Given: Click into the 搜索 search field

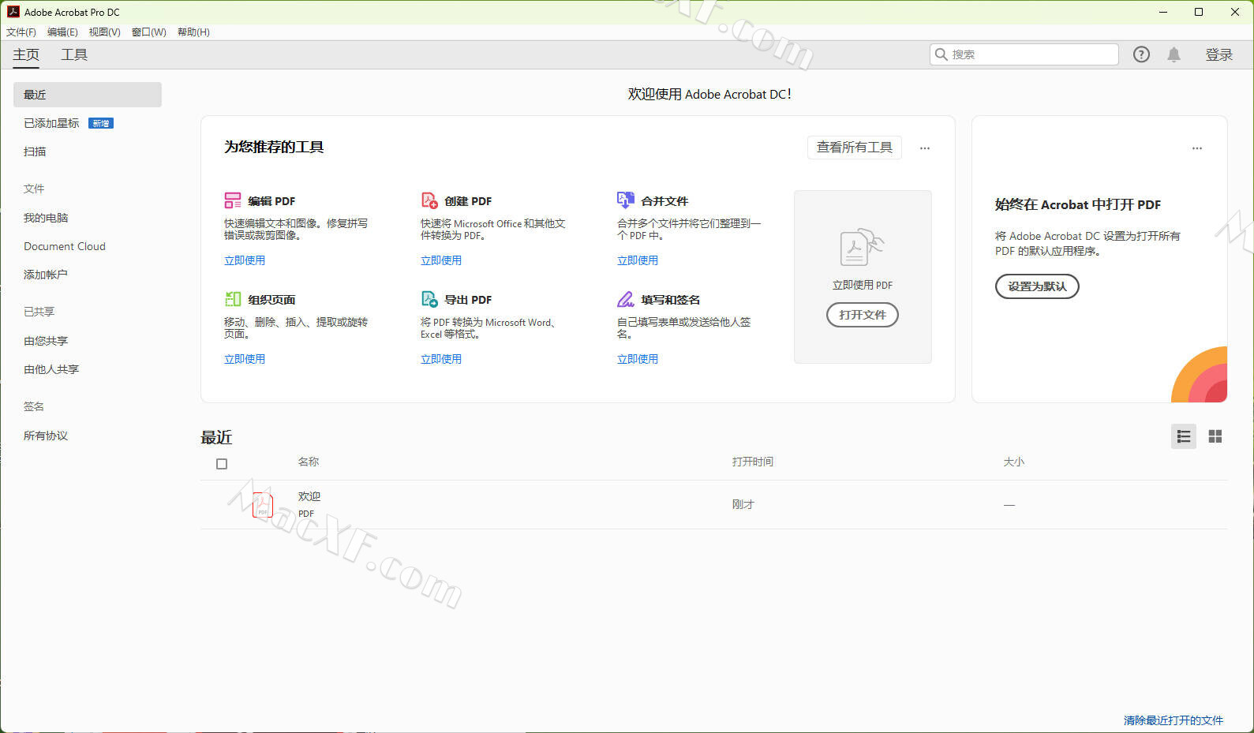Looking at the screenshot, I should click(1024, 54).
